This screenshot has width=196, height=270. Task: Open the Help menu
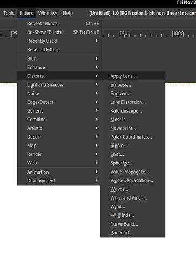pos(68,13)
